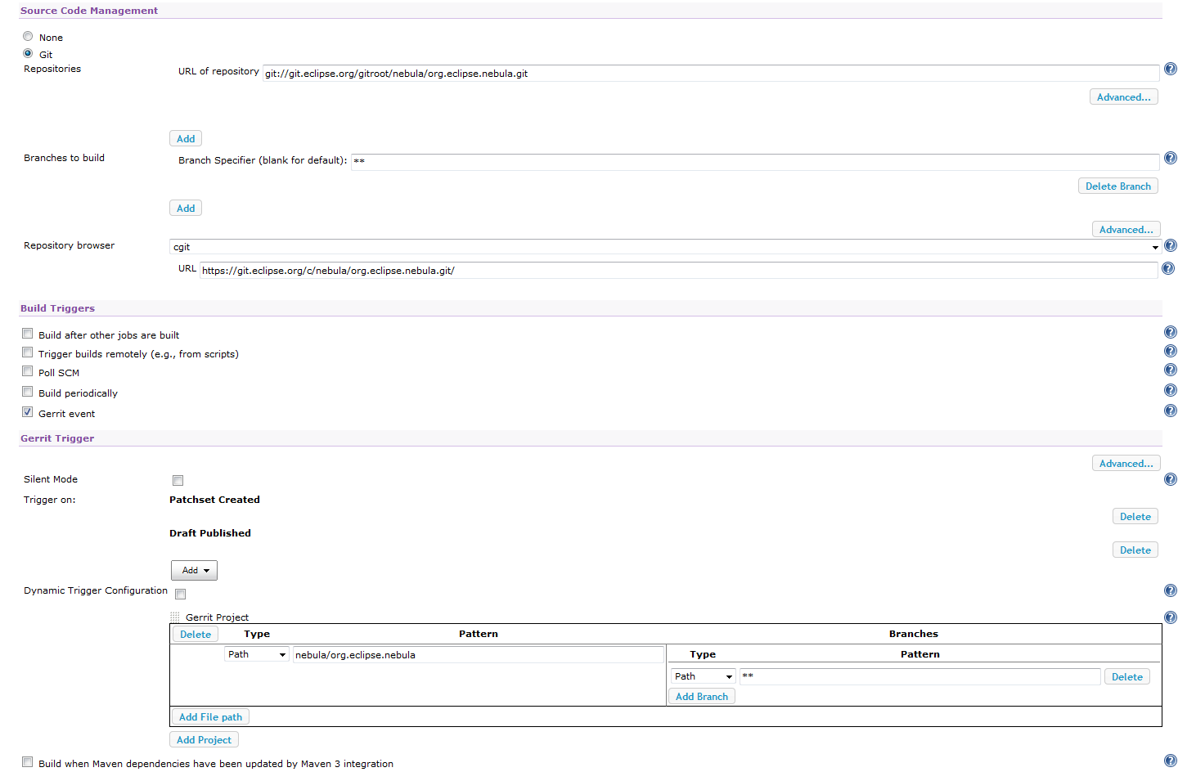Click Delete next to Draft Published

[x=1135, y=549]
